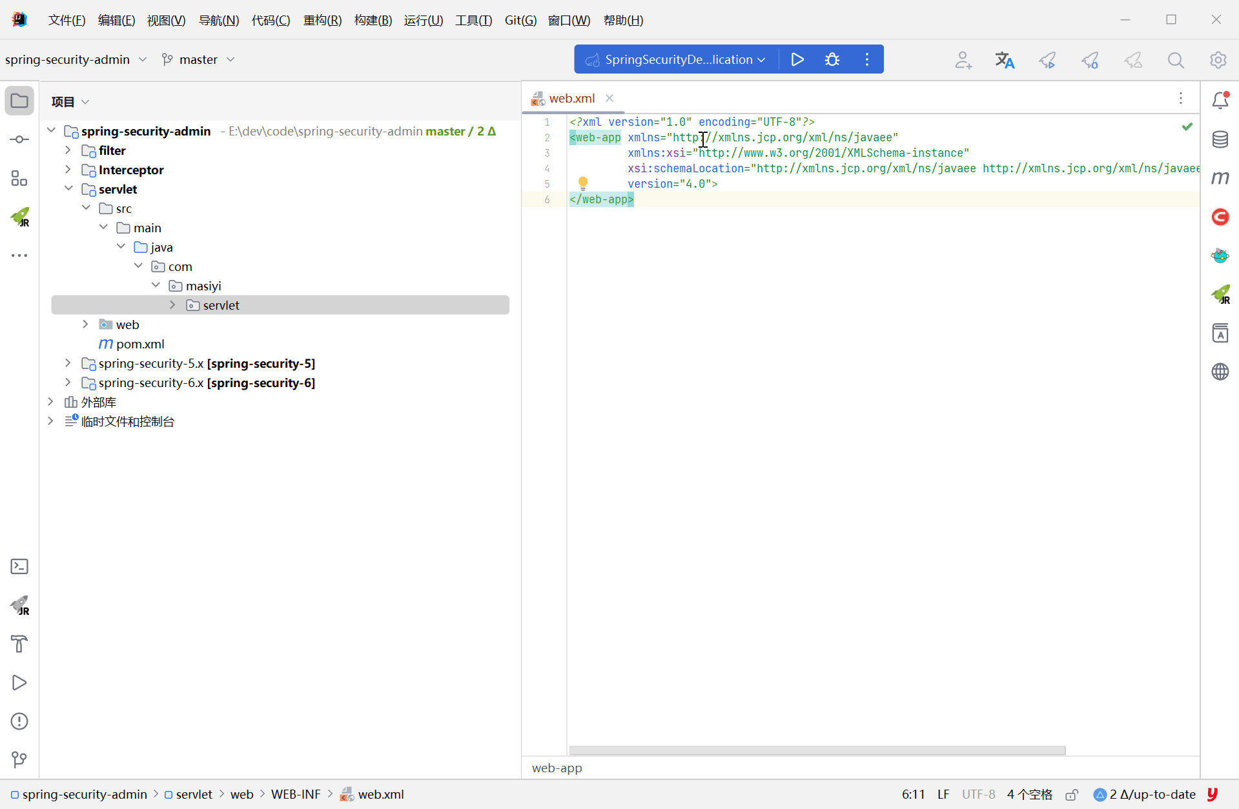Show more tool windows ellipsis
Screen dimensions: 1239x809
(19, 255)
